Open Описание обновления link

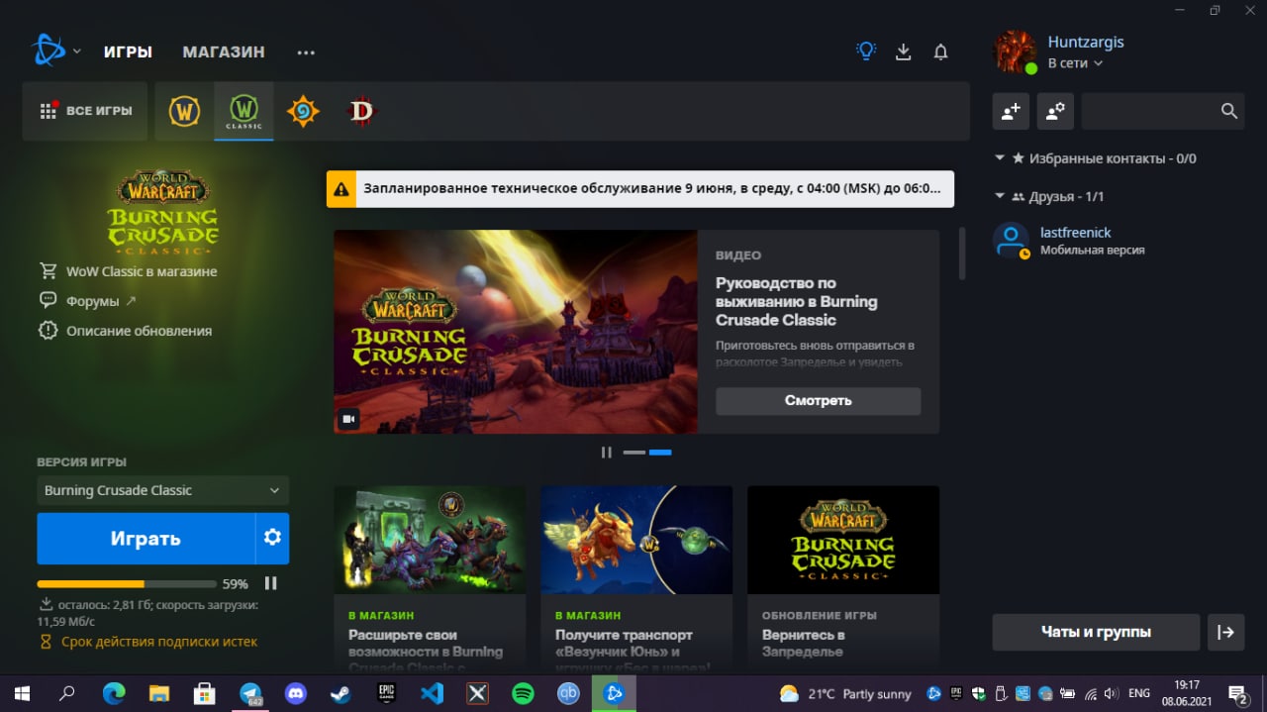click(x=126, y=331)
